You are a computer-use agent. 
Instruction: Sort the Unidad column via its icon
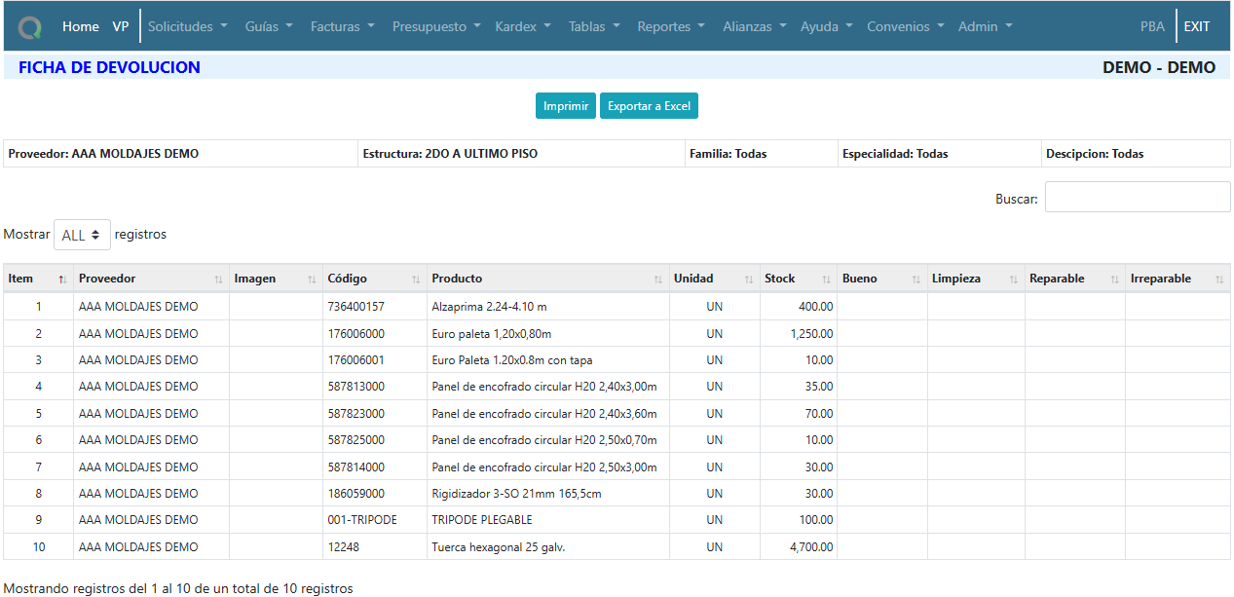coord(749,280)
